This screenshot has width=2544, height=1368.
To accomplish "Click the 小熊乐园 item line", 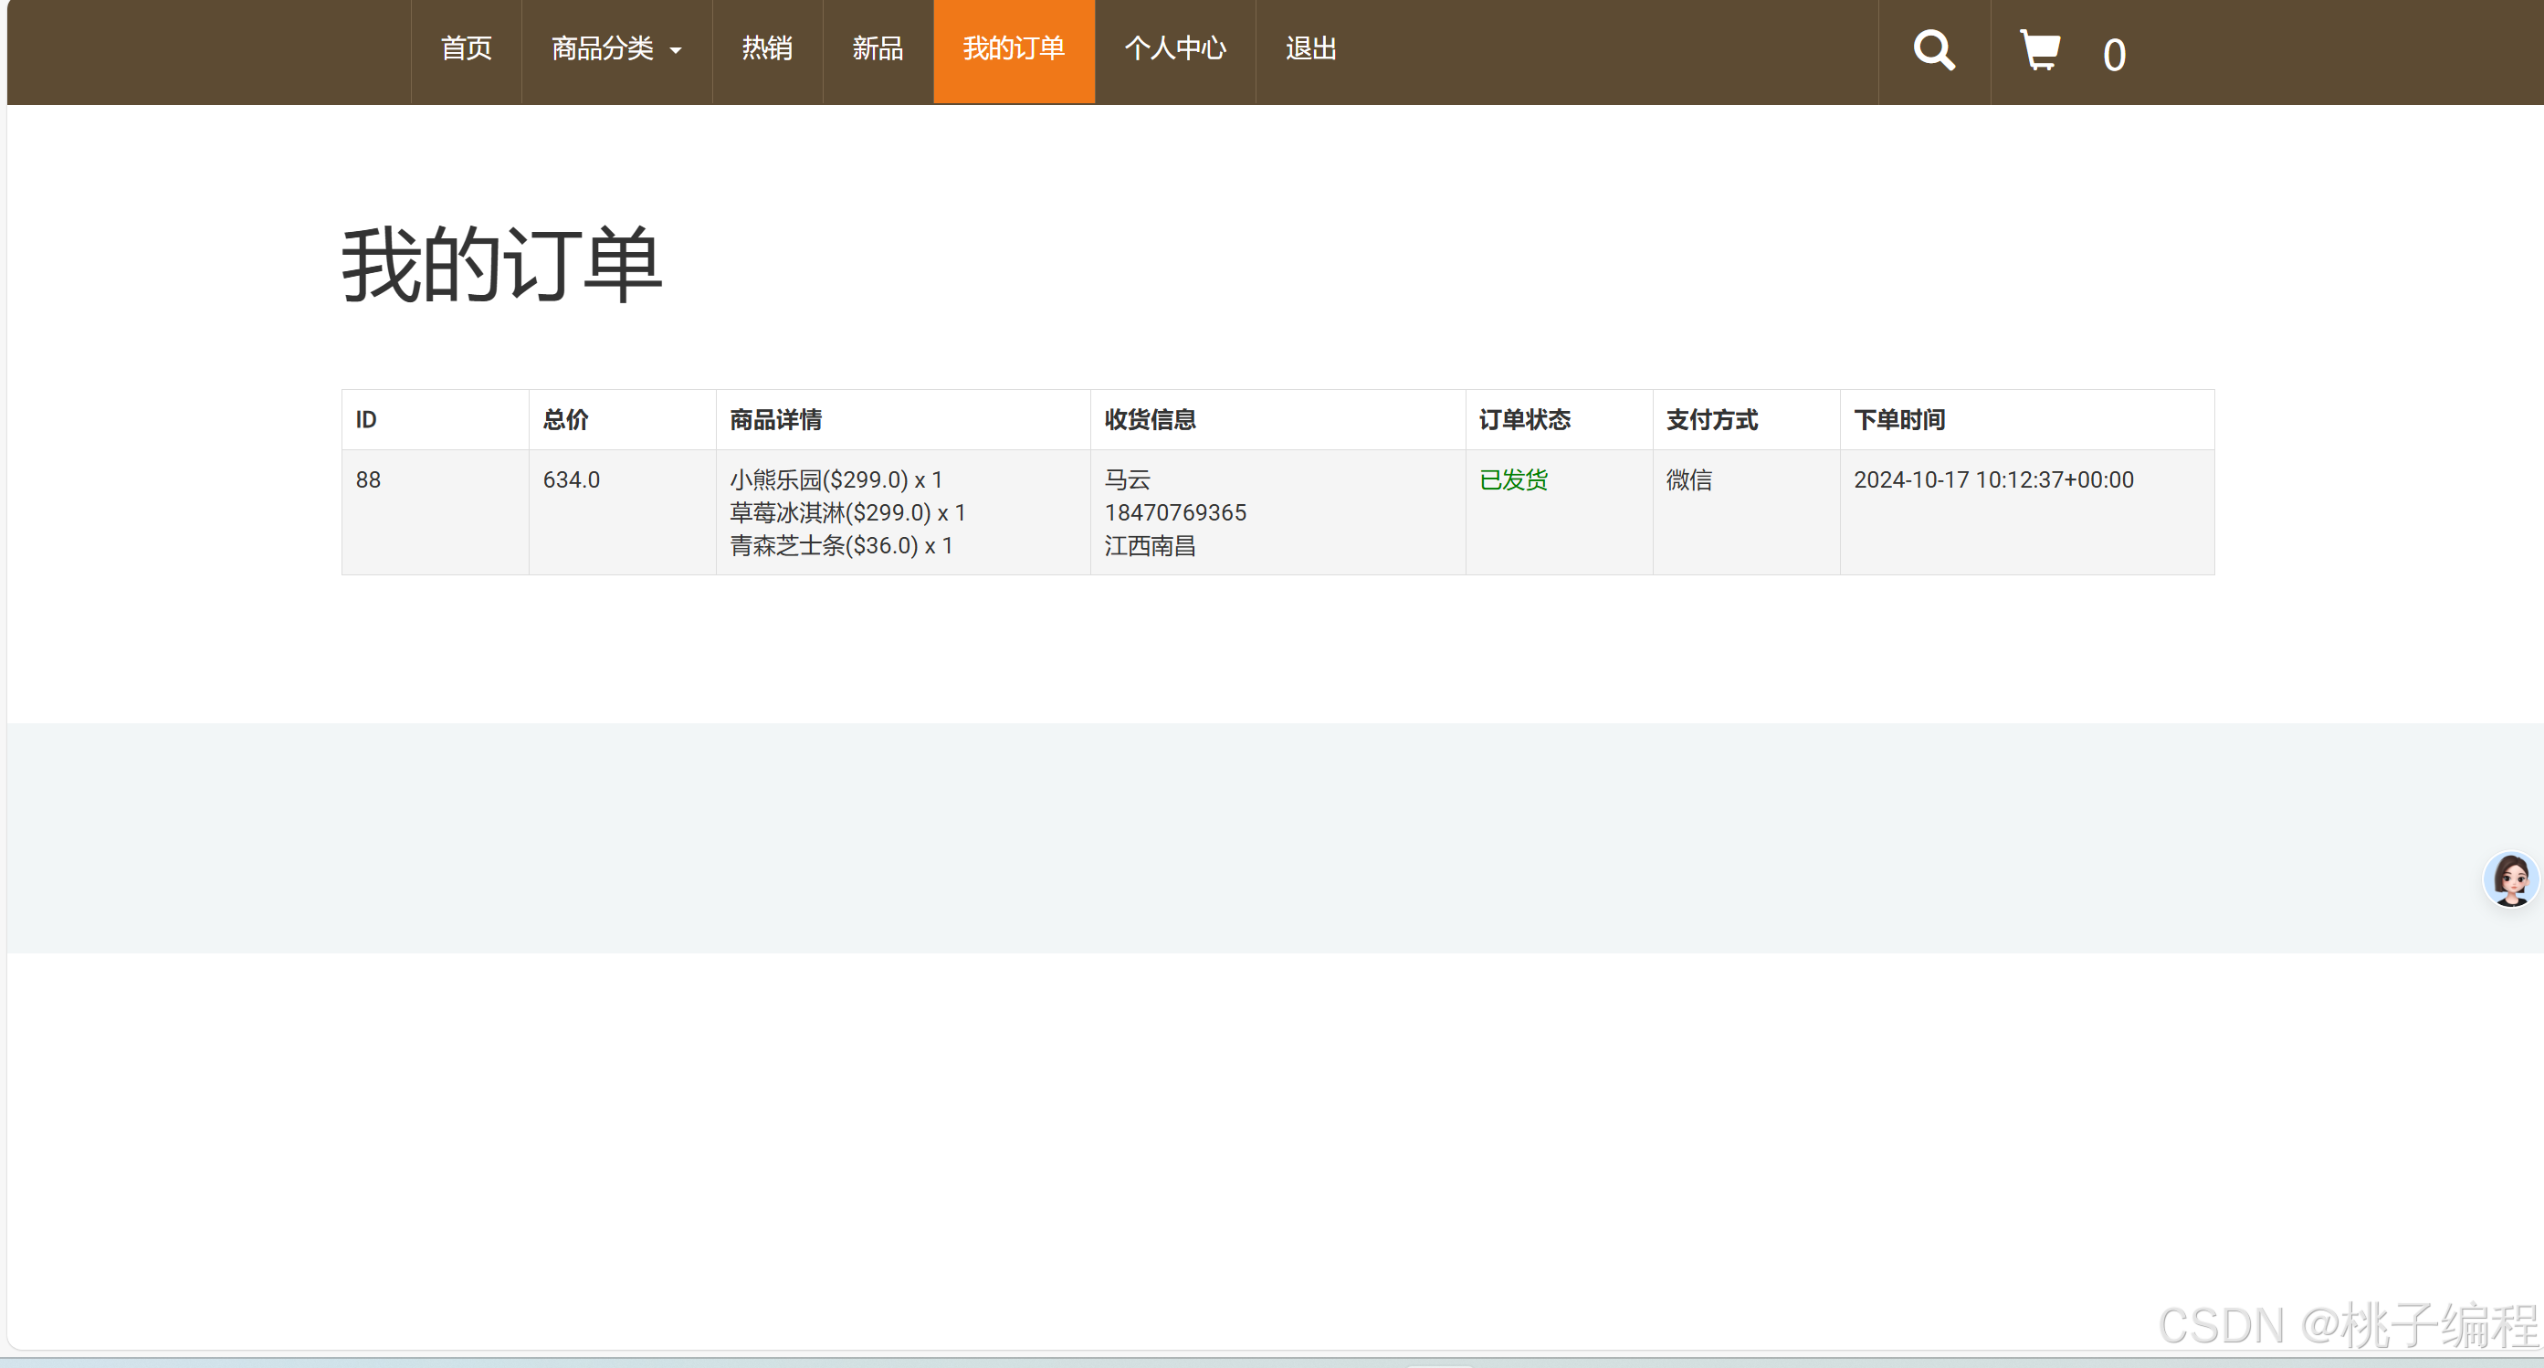I will [x=836, y=480].
